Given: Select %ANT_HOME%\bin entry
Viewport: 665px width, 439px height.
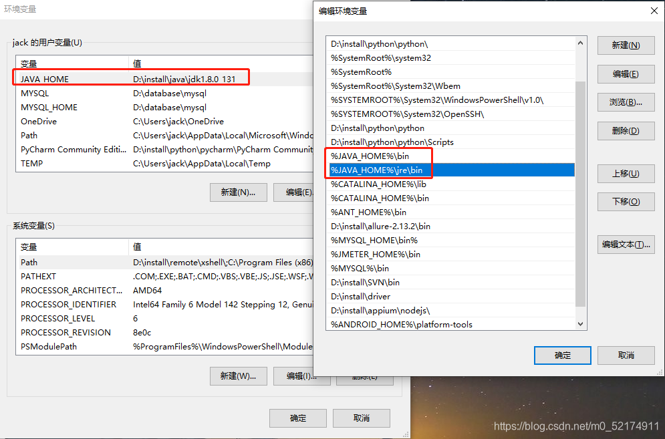Looking at the screenshot, I should tap(451, 212).
